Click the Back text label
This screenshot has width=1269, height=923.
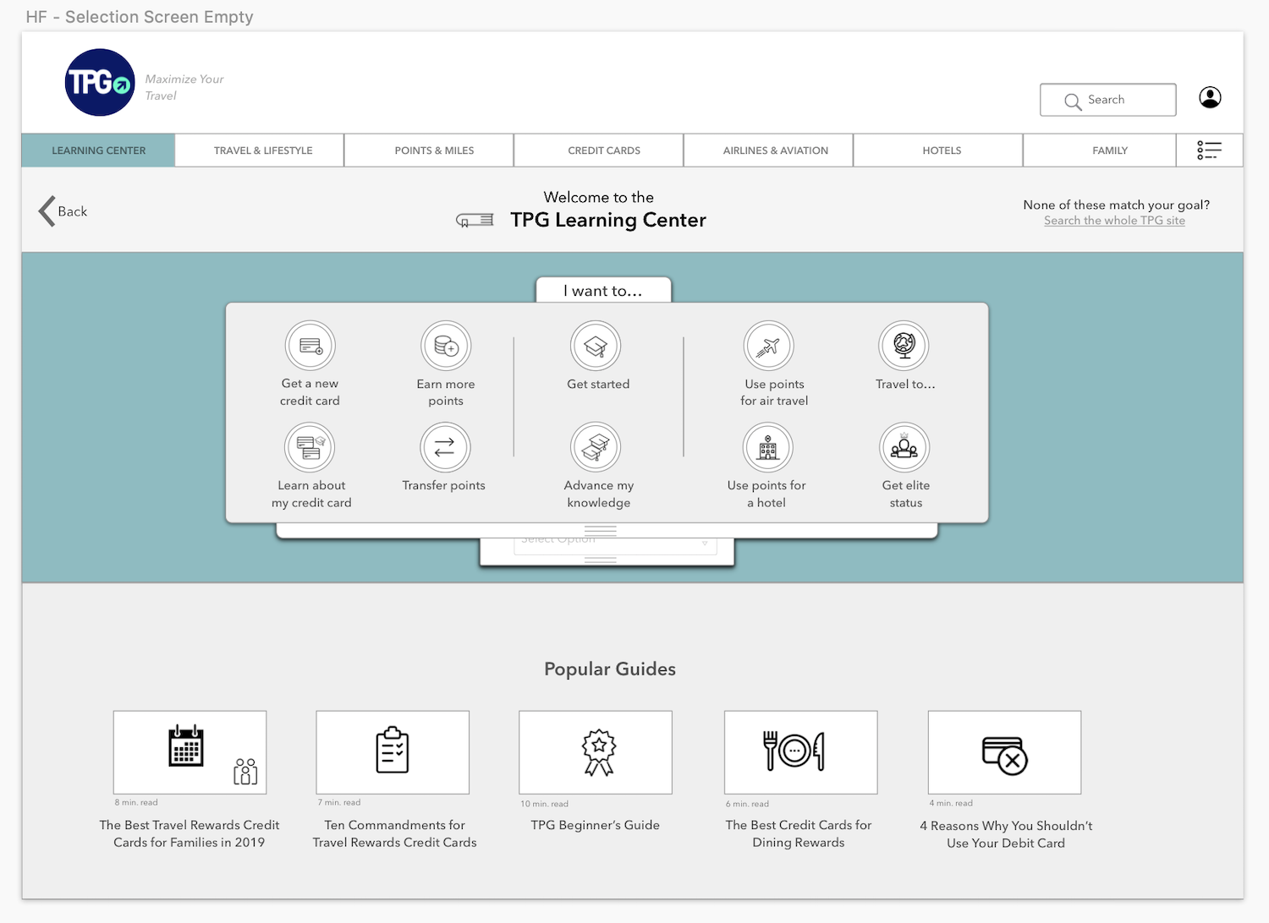click(73, 211)
